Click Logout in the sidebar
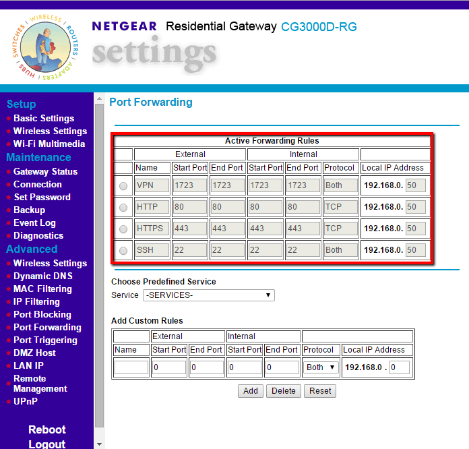Viewport: 469px width, 449px height. (47, 444)
